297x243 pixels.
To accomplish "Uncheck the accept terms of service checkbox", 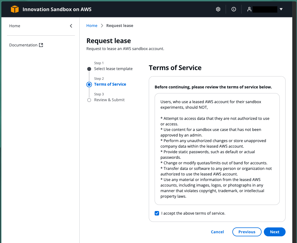I will click(157, 213).
